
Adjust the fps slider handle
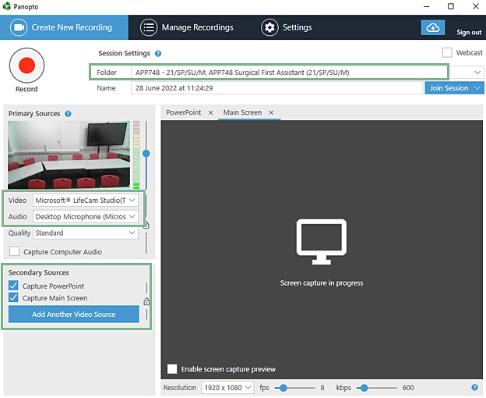[x=283, y=388]
